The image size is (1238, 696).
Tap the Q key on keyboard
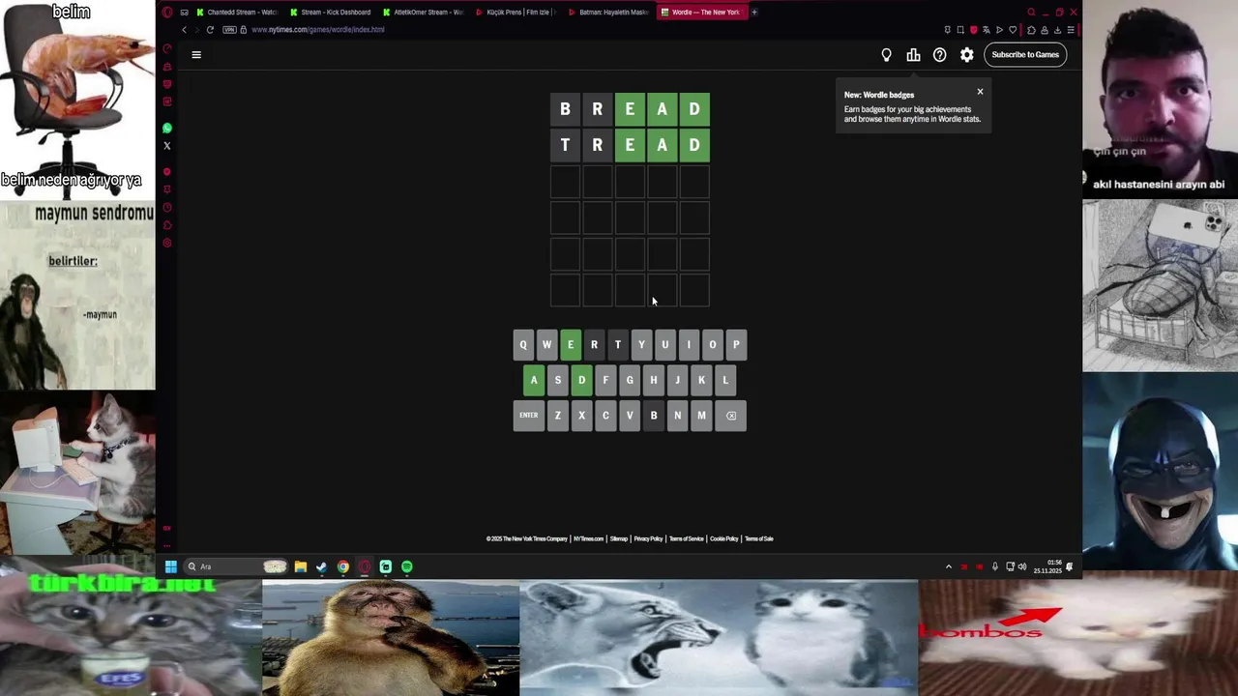[x=523, y=345]
